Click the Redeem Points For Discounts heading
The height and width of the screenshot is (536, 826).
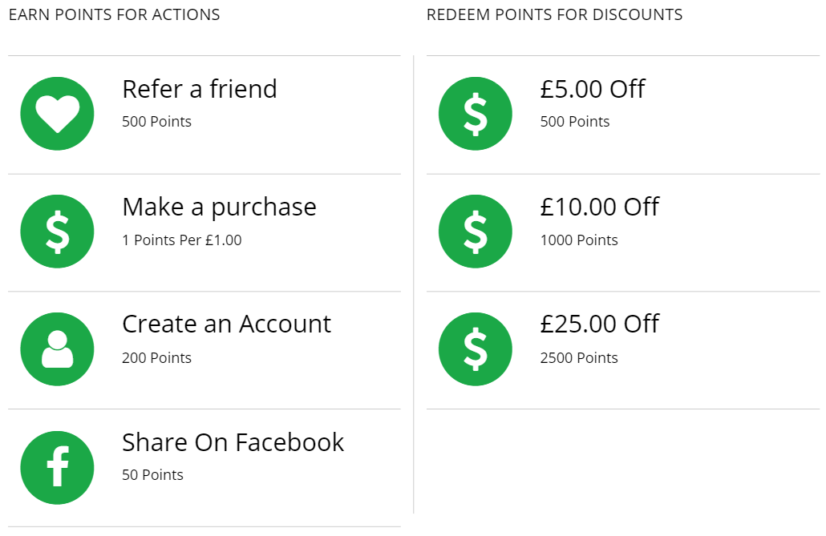point(554,15)
